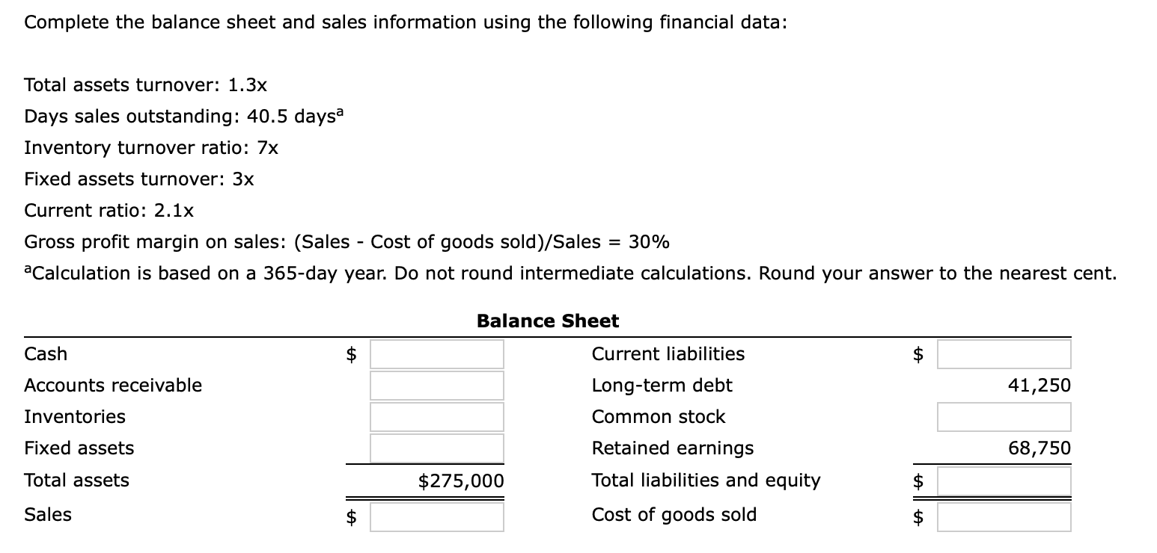Click the Current liabilities input field
Image resolution: width=1157 pixels, height=553 pixels.
pos(1004,354)
